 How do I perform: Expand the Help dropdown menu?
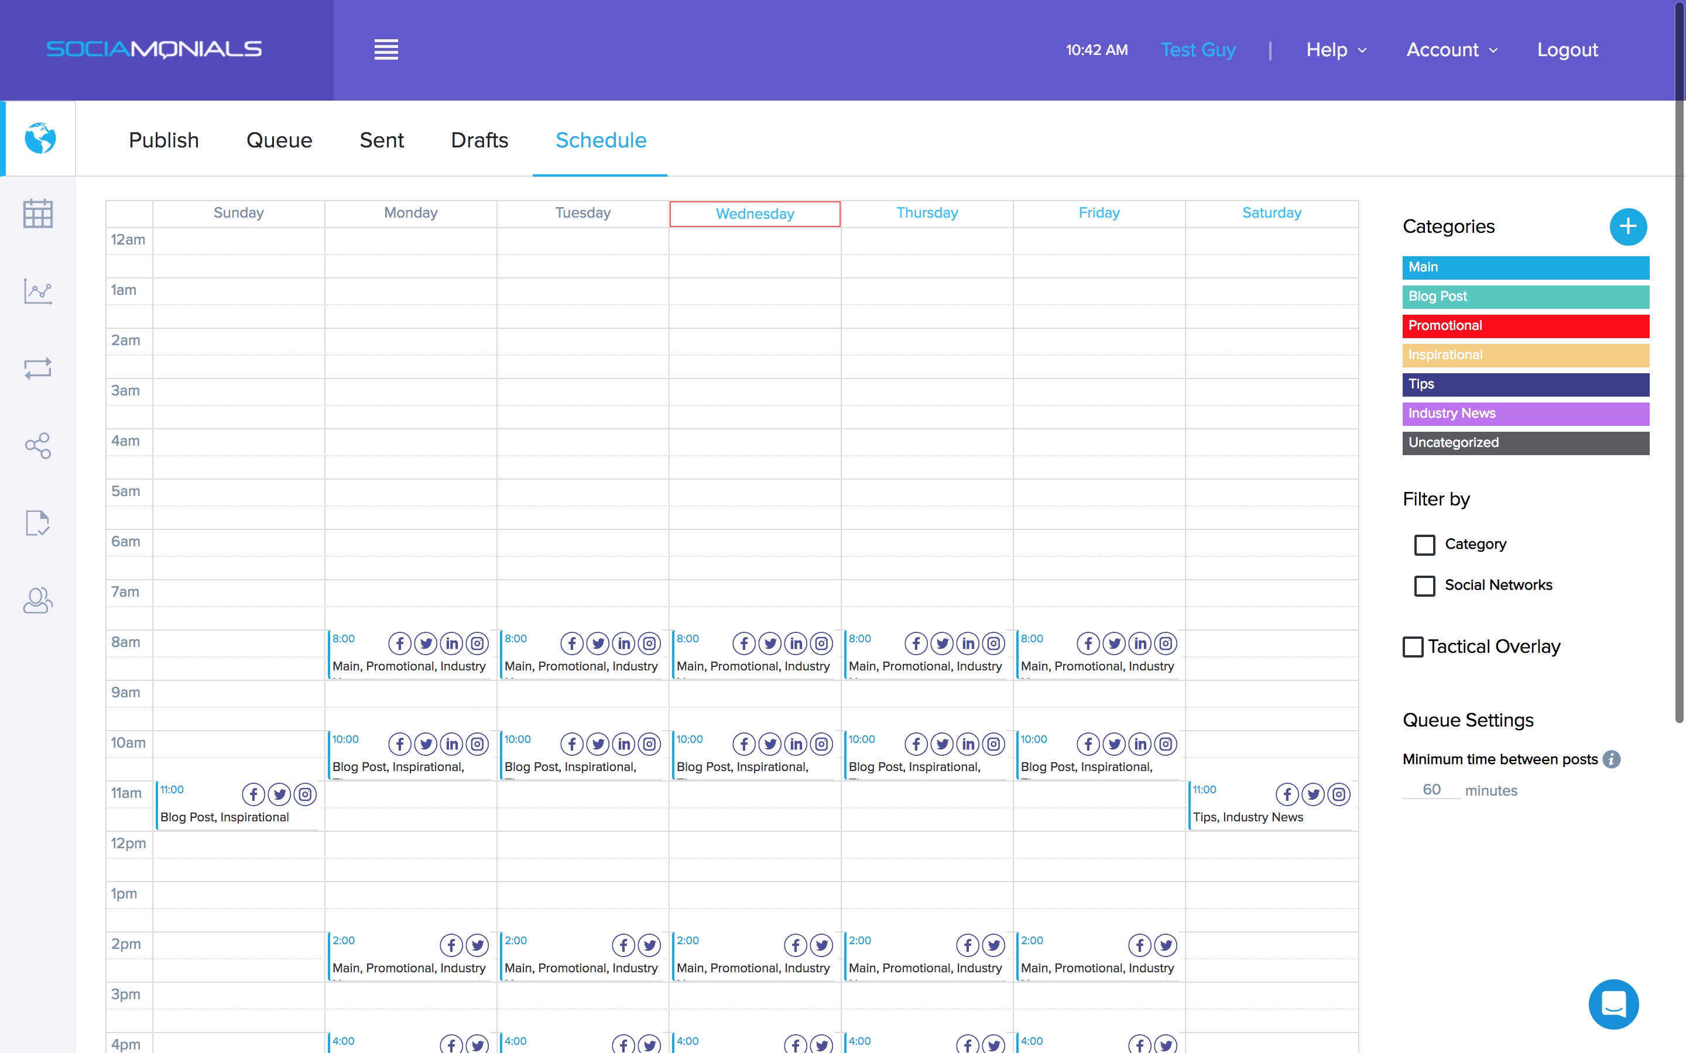[1335, 50]
